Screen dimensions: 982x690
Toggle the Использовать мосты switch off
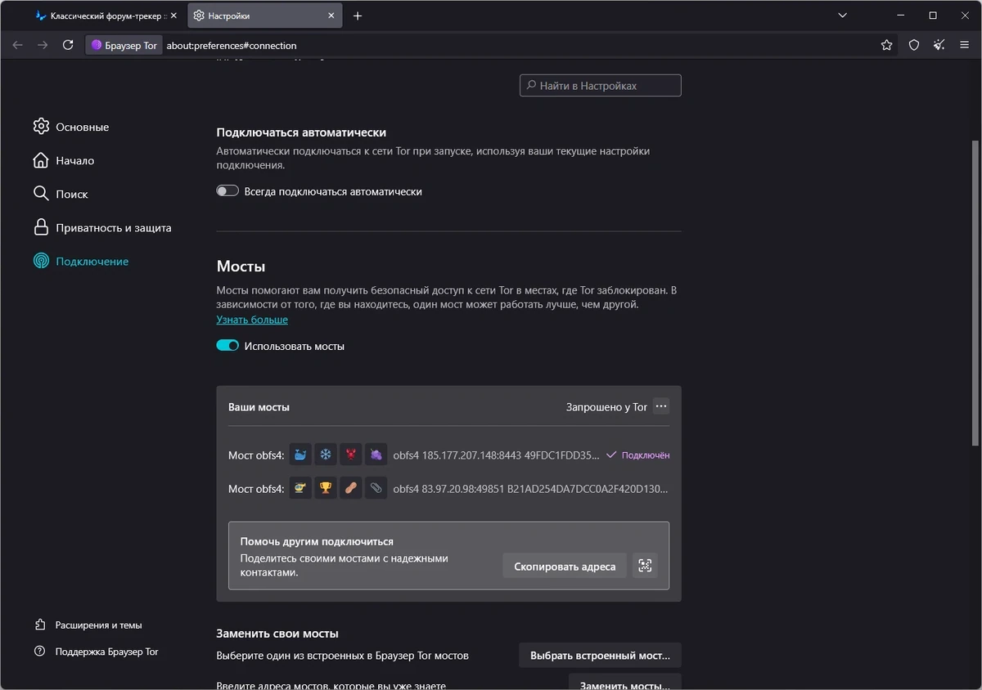(x=227, y=346)
